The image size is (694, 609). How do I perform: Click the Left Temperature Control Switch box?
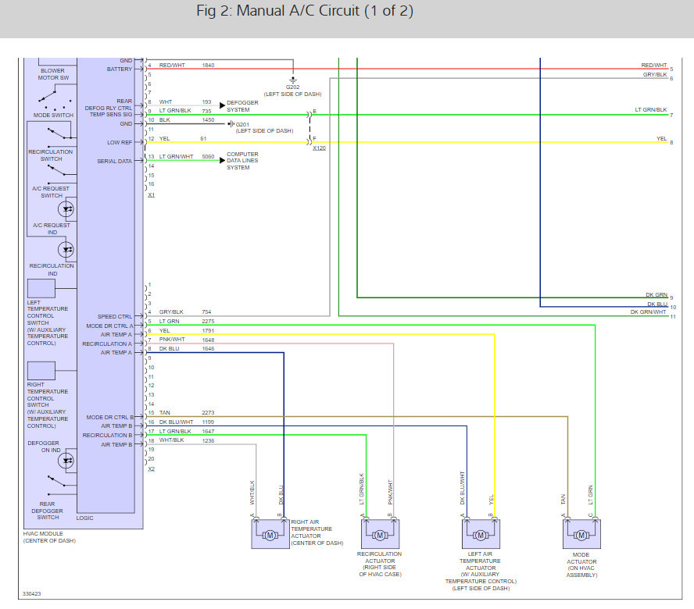[41, 288]
